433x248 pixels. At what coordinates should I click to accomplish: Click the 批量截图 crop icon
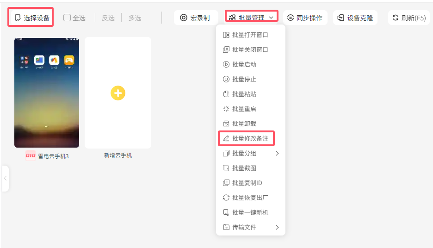226,168
